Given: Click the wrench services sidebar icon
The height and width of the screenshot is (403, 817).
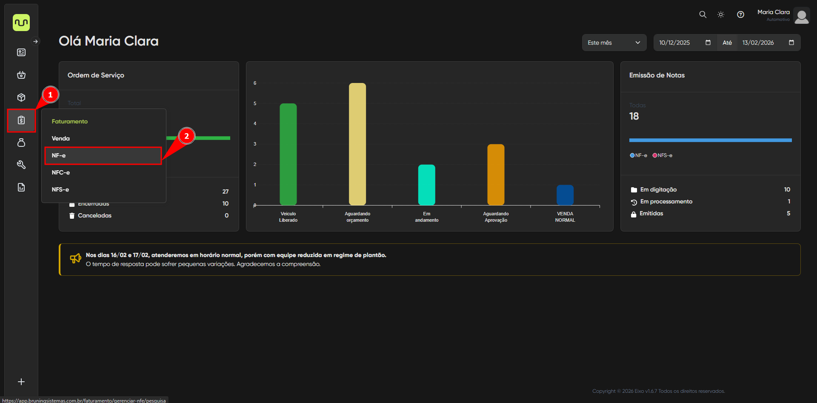Looking at the screenshot, I should [x=21, y=165].
